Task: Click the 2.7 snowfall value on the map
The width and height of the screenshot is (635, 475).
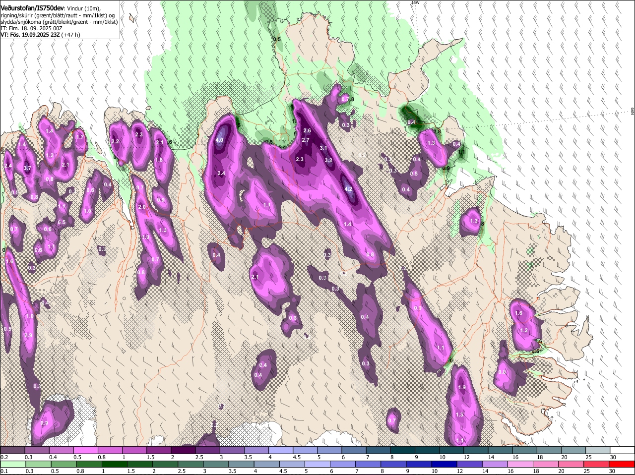Action: coord(306,140)
